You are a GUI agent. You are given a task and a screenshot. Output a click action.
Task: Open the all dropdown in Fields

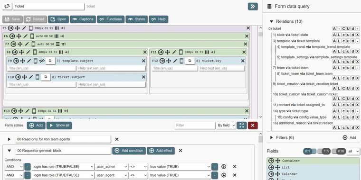click(x=353, y=151)
